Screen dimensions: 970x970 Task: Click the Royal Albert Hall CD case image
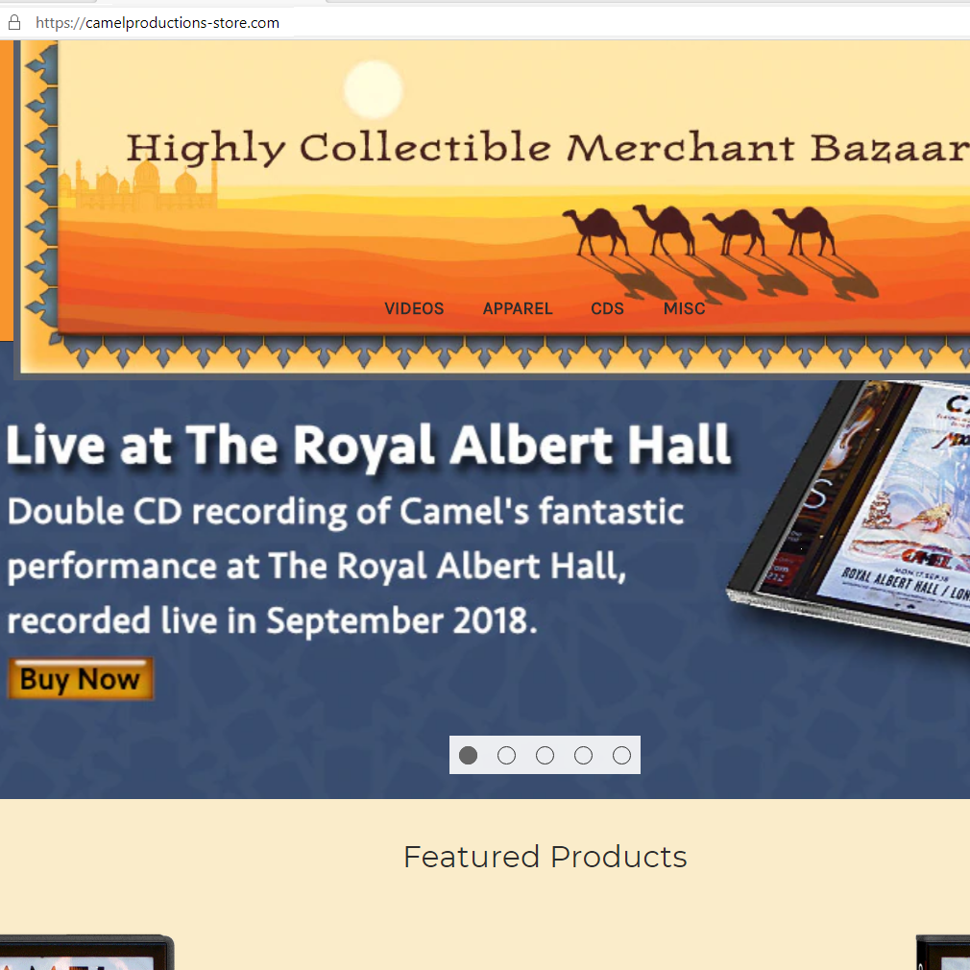tap(849, 514)
